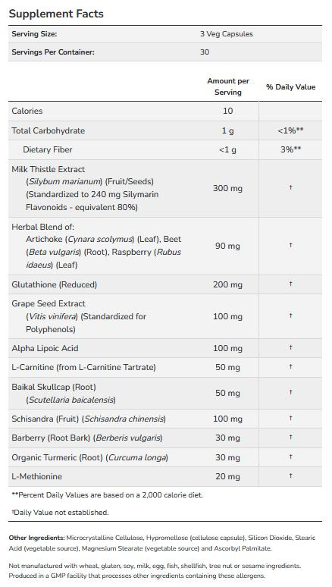Click the Other Ingredients bold label
Image resolution: width=332 pixels, height=587 pixels.
36,538
